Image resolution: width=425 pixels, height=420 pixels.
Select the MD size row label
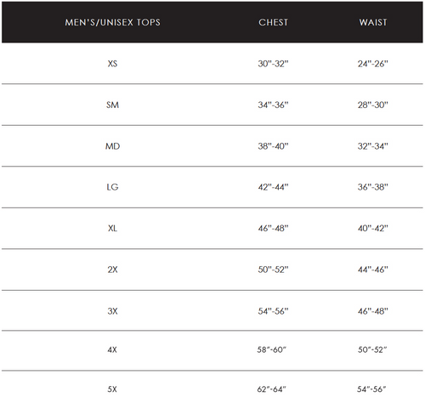tap(112, 146)
